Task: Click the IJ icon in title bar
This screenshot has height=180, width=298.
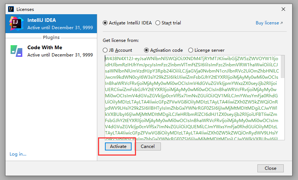Action: (11, 9)
